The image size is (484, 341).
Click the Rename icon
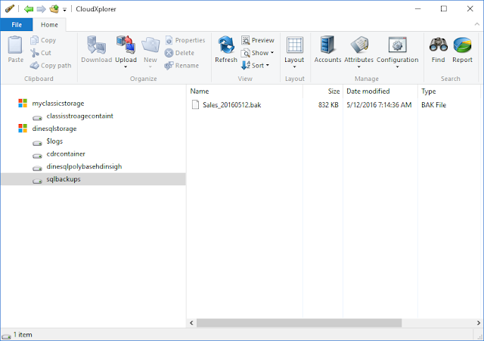169,66
